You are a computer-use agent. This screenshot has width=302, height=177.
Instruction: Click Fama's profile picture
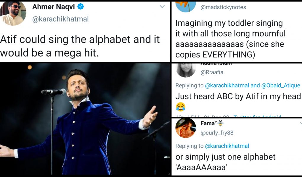point(186,129)
